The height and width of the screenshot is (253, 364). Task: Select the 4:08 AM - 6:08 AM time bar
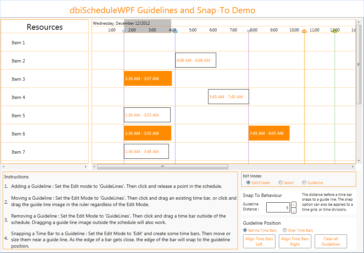195,60
